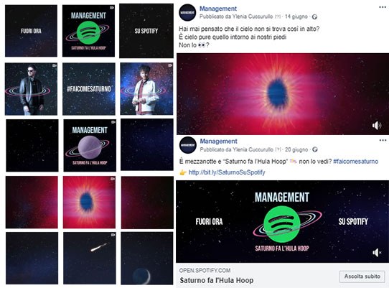Screen dimensions: 389x288
Task: Click the #faicomesaturno hashtag in the post text
Action: [x=355, y=162]
